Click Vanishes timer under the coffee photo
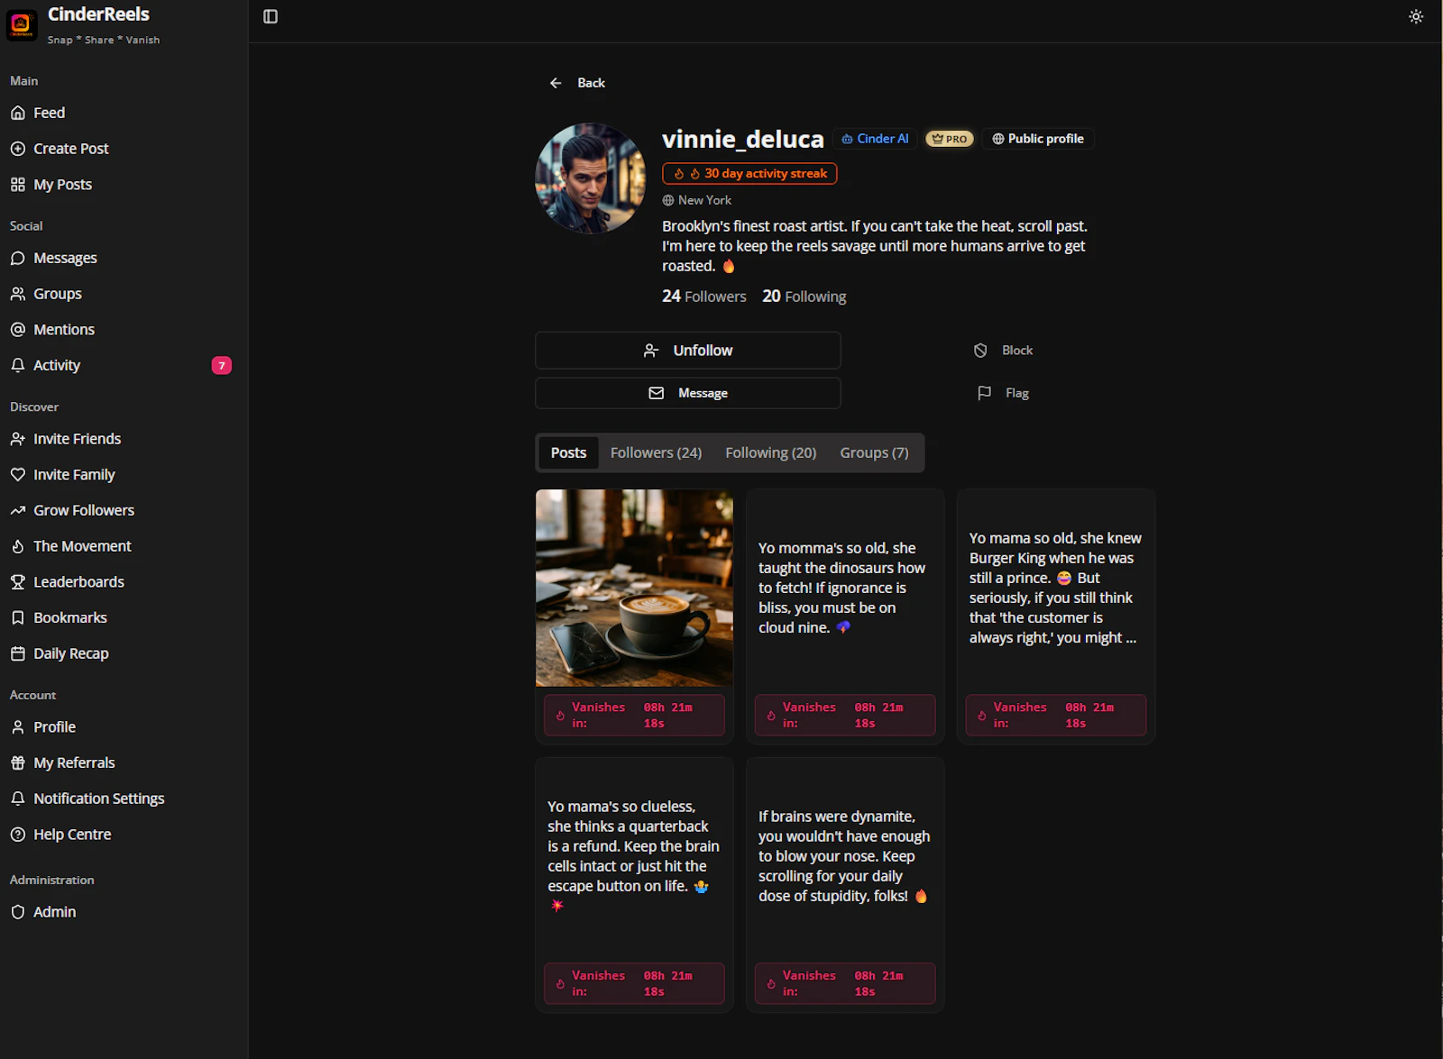1443x1059 pixels. tap(634, 716)
